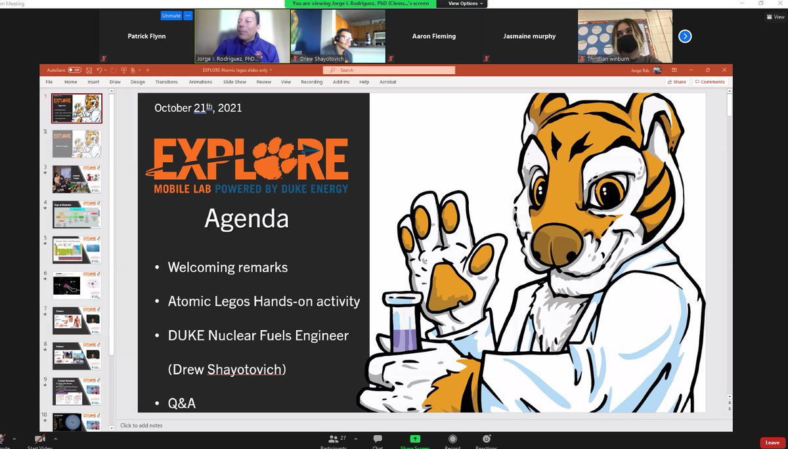Open more options on Patrick Flynn tile
788x449 pixels.
pos(188,15)
